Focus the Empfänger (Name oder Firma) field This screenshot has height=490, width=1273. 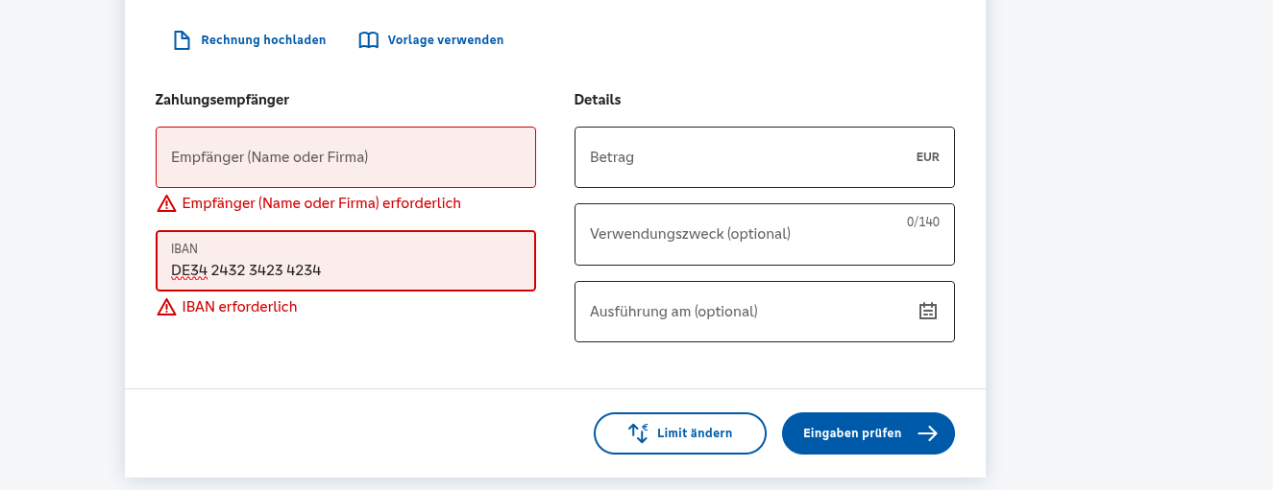point(346,157)
